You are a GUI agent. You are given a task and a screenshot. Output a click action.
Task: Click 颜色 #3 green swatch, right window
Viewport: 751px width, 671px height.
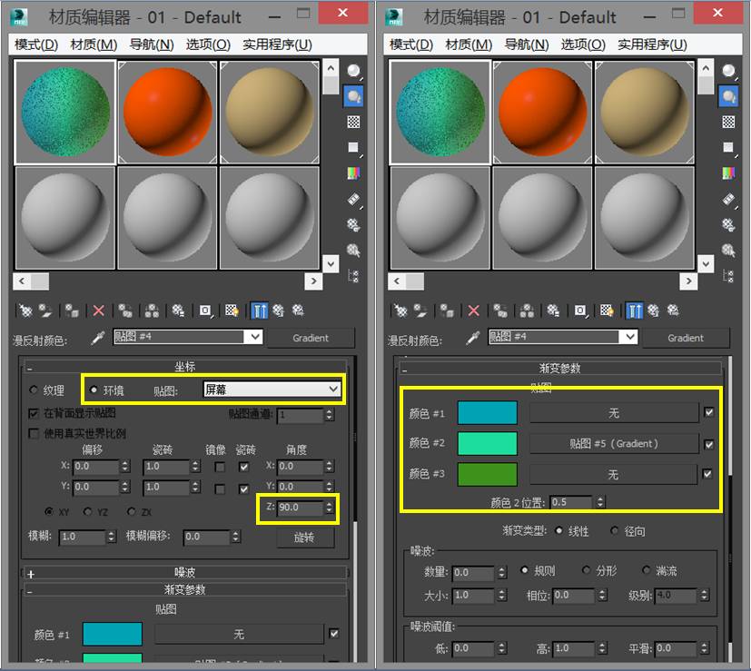click(x=487, y=474)
